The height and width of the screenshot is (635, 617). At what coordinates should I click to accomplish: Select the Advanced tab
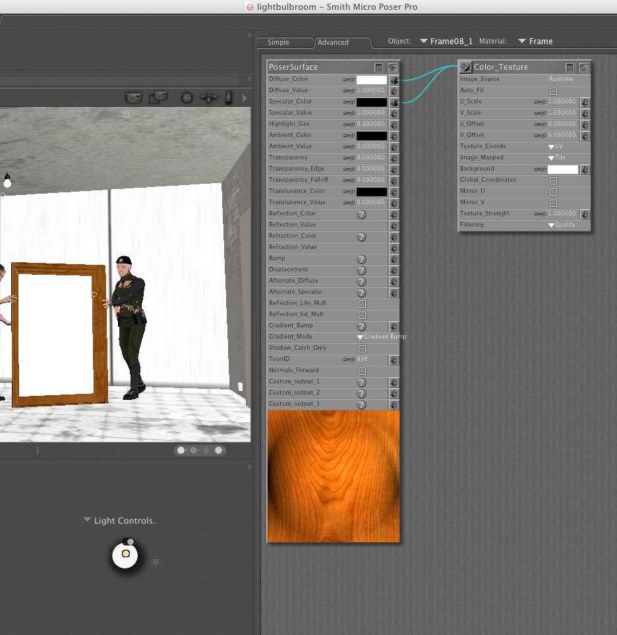(x=333, y=42)
